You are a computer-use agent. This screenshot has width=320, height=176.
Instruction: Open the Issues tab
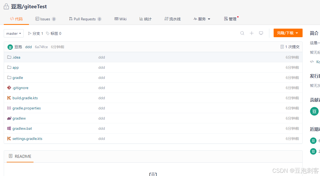click(x=46, y=19)
